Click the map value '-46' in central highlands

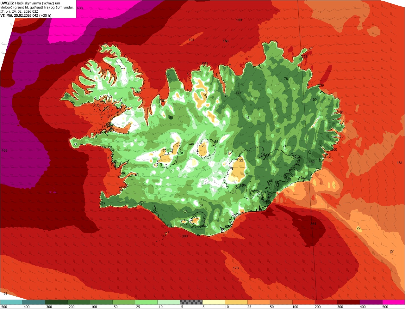(191, 144)
